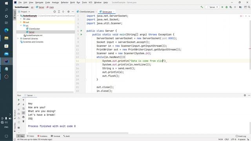Screen dimensions: 251x141
Task: Click the CRLF line separator in status bar
Action: (x=227, y=139)
